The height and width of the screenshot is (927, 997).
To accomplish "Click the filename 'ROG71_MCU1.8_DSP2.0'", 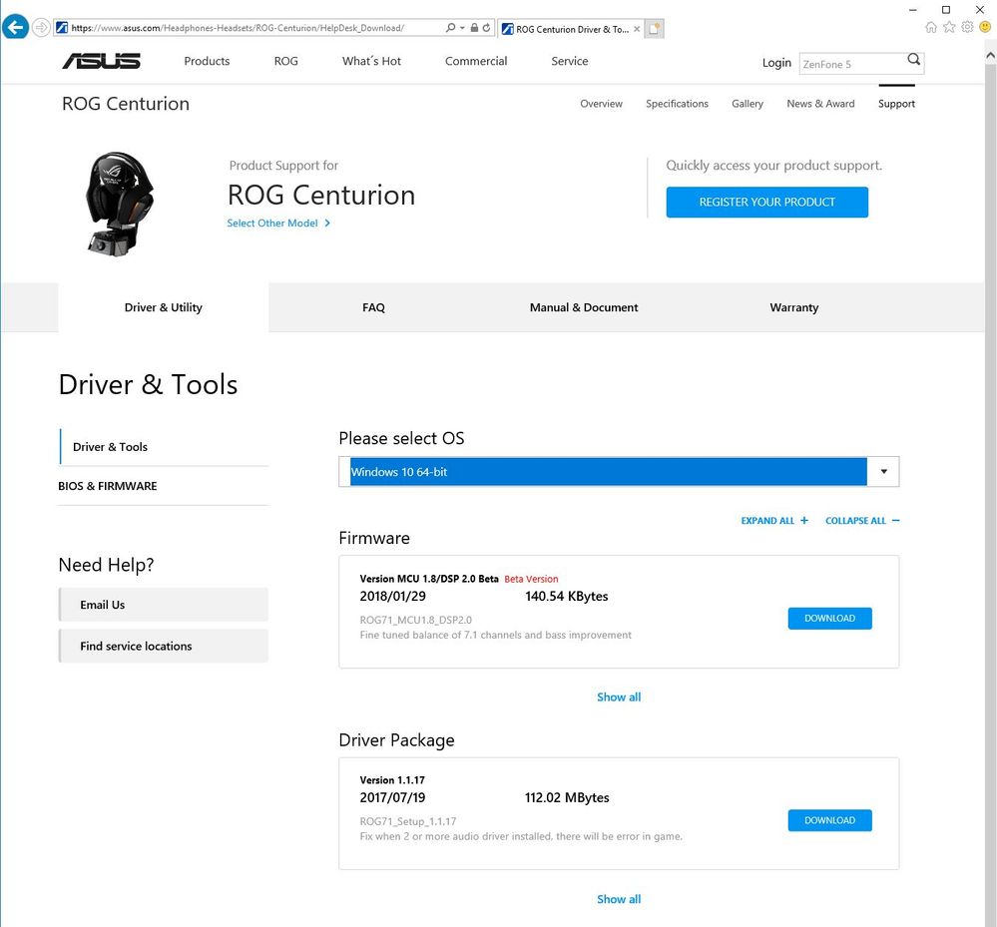I will click(x=416, y=620).
